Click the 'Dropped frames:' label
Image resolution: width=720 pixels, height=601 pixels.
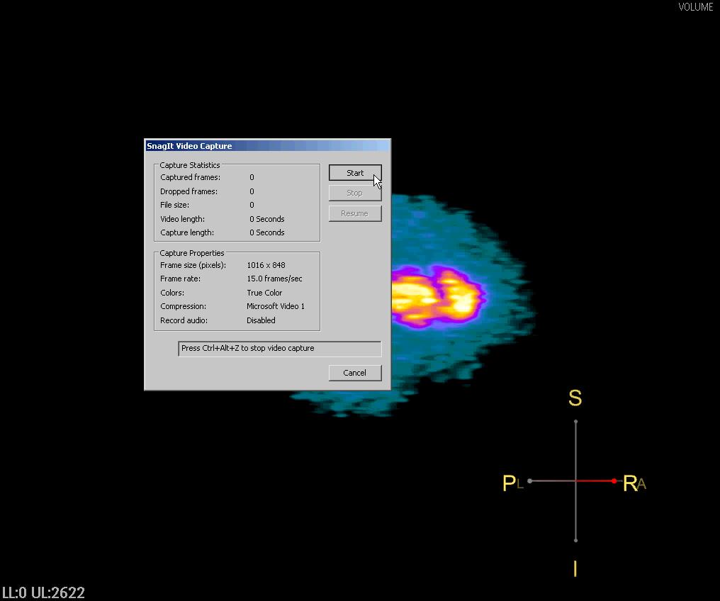(x=189, y=191)
